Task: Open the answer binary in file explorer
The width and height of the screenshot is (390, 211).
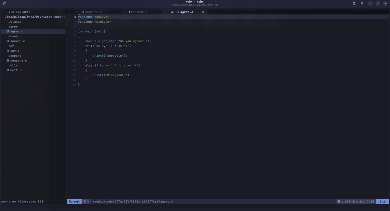Action: tap(14, 36)
